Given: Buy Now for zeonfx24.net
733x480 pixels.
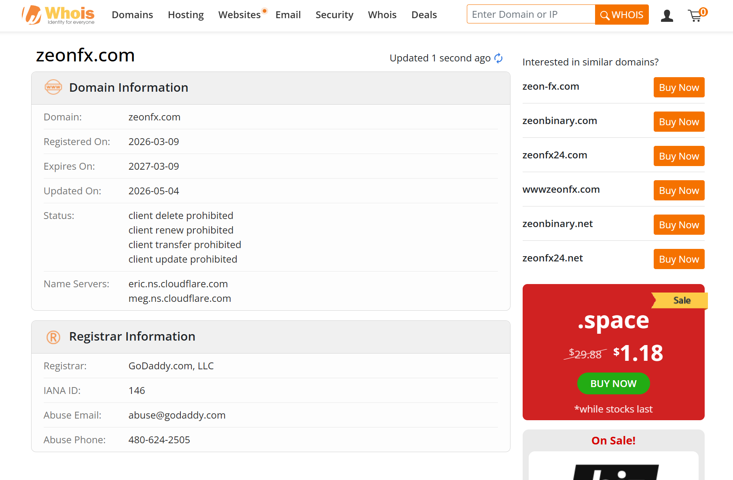Looking at the screenshot, I should coord(679,259).
